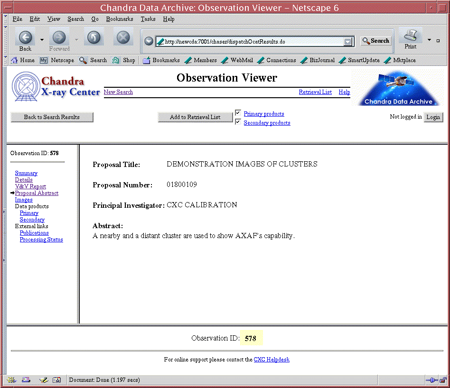Click the Stop loading icon
Screen dimensions: 450x388
click(123, 37)
